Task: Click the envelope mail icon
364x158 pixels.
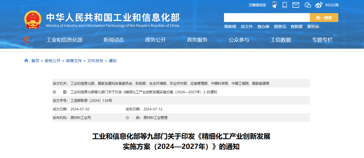Action: tap(296, 5)
